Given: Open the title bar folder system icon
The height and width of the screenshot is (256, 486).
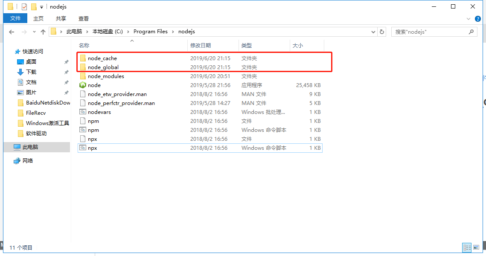Looking at the screenshot, I should (x=11, y=6).
